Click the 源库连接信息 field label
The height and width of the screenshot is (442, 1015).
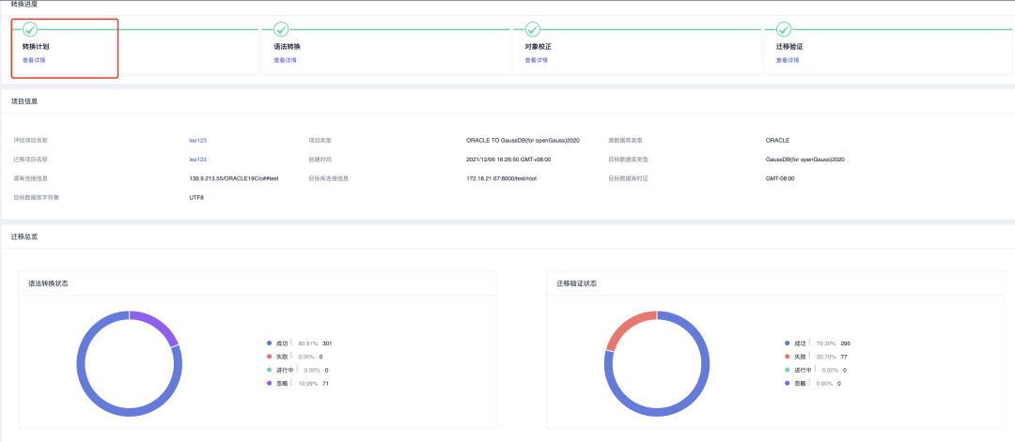click(x=30, y=178)
